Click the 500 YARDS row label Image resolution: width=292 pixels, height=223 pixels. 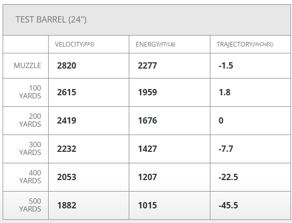click(x=30, y=205)
